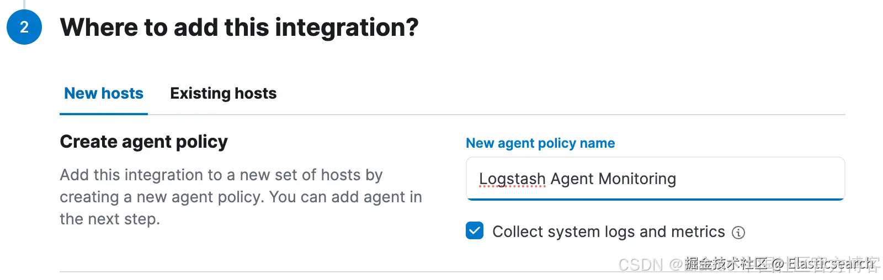Click "the next step." description text

(x=110, y=219)
